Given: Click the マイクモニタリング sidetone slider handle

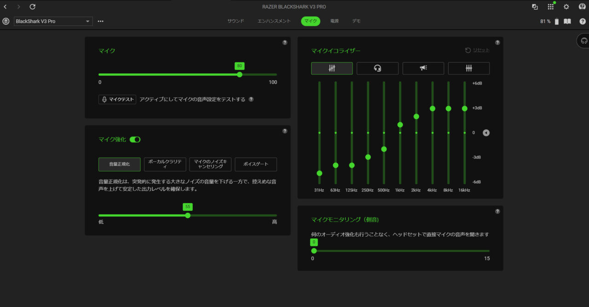Looking at the screenshot, I should click(x=314, y=251).
